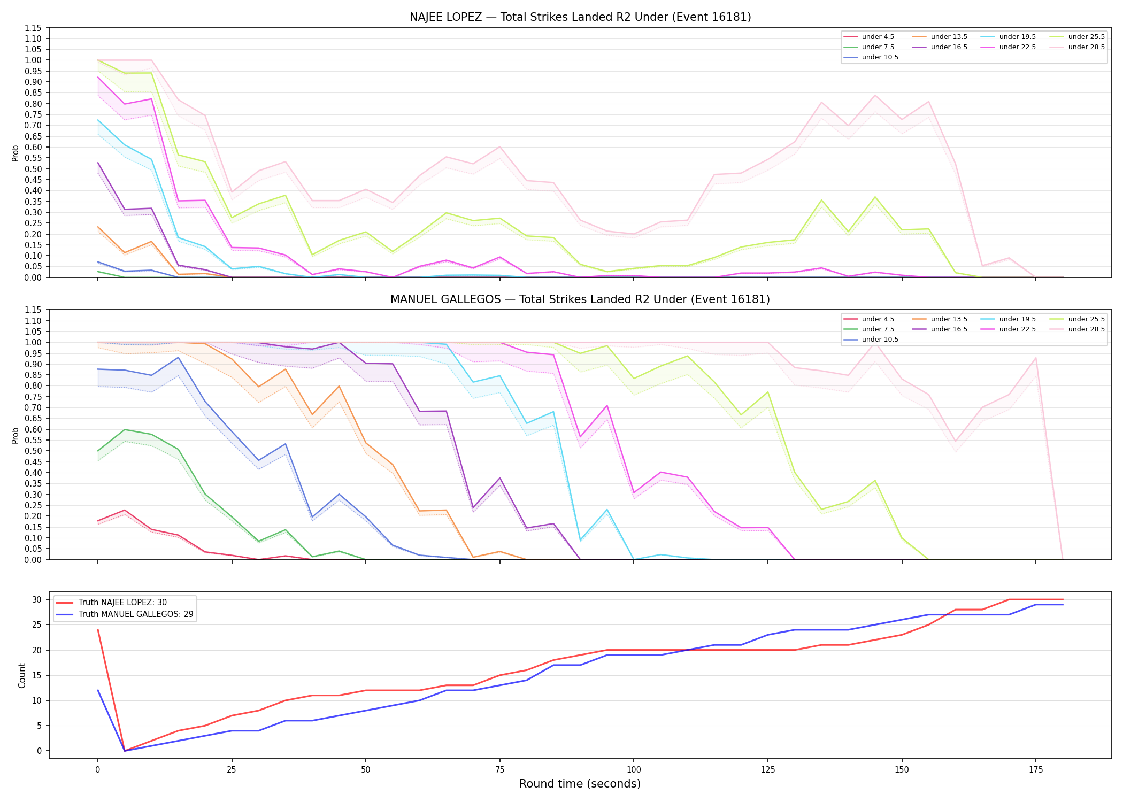Click x-axis tick label 25
Image resolution: width=1123 pixels, height=802 pixels.
click(232, 770)
